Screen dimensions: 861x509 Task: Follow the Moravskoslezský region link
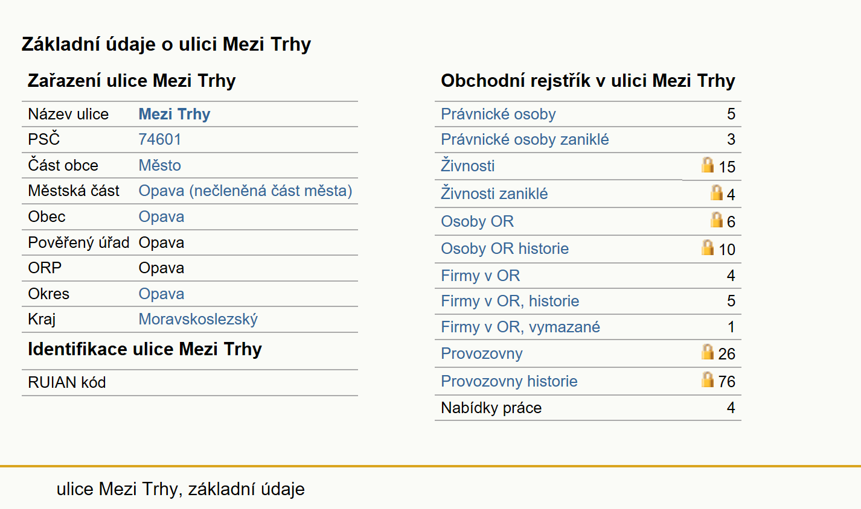coord(198,319)
